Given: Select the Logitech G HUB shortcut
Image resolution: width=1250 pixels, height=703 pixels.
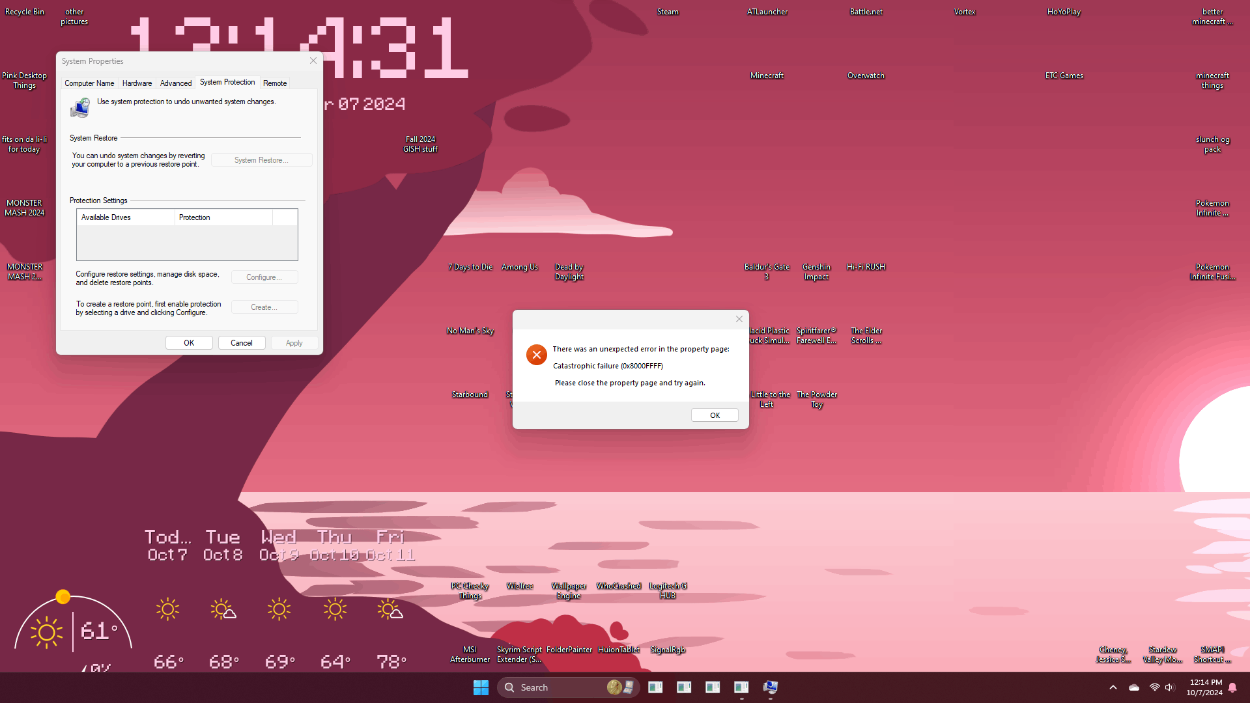Looking at the screenshot, I should point(668,591).
